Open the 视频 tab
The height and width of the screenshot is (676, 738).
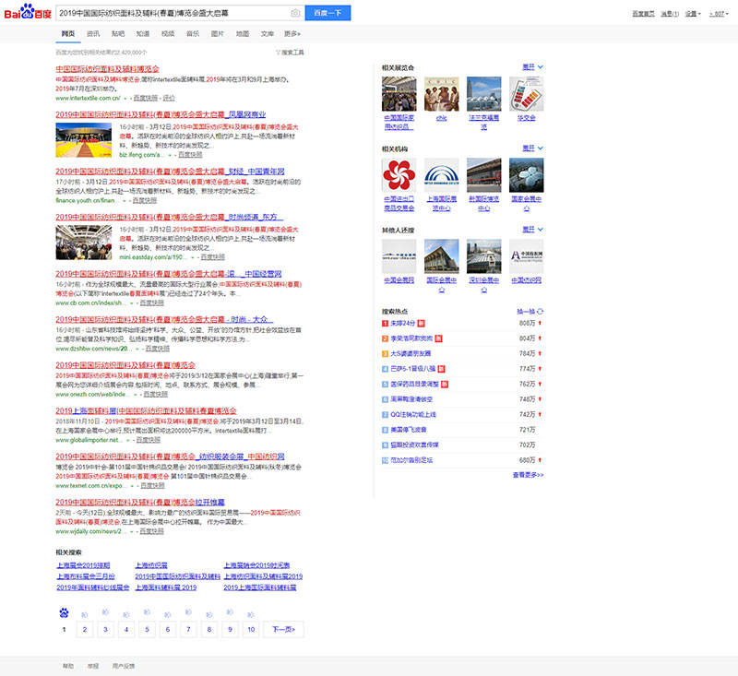click(x=168, y=34)
